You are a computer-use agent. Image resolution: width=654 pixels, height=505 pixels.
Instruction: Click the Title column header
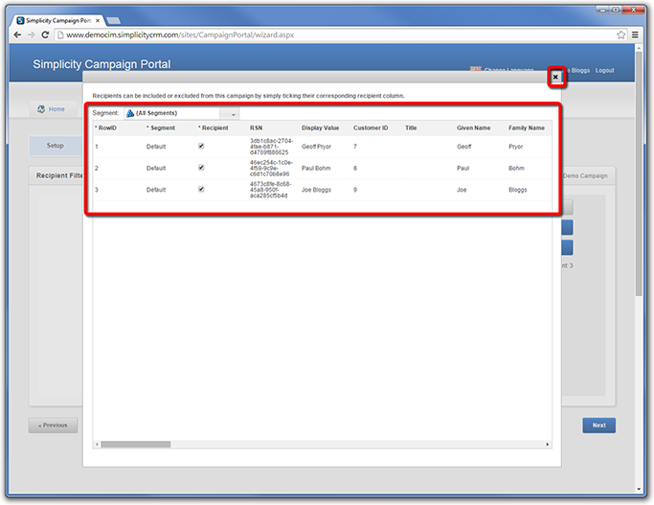point(411,128)
